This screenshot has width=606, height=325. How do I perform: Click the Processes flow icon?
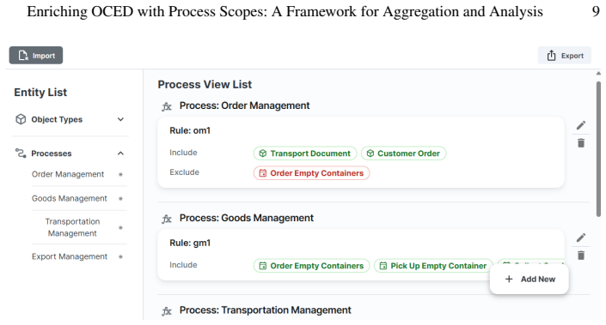pyautogui.click(x=21, y=153)
